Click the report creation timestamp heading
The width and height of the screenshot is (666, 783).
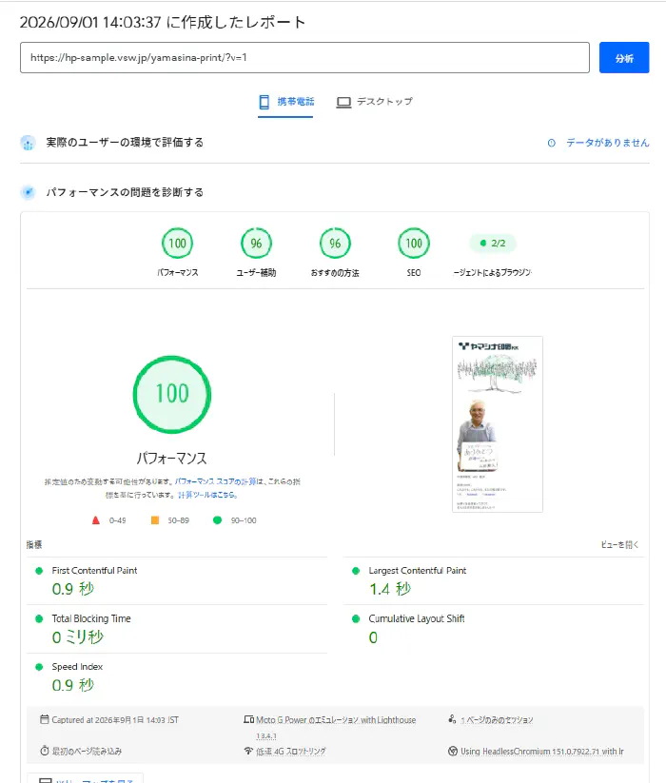tap(163, 22)
